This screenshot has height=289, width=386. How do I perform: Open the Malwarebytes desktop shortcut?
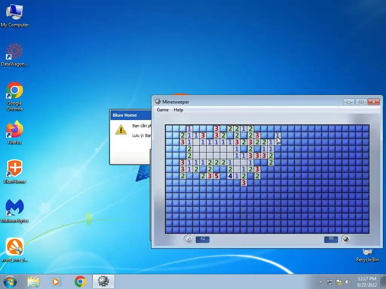pos(15,211)
